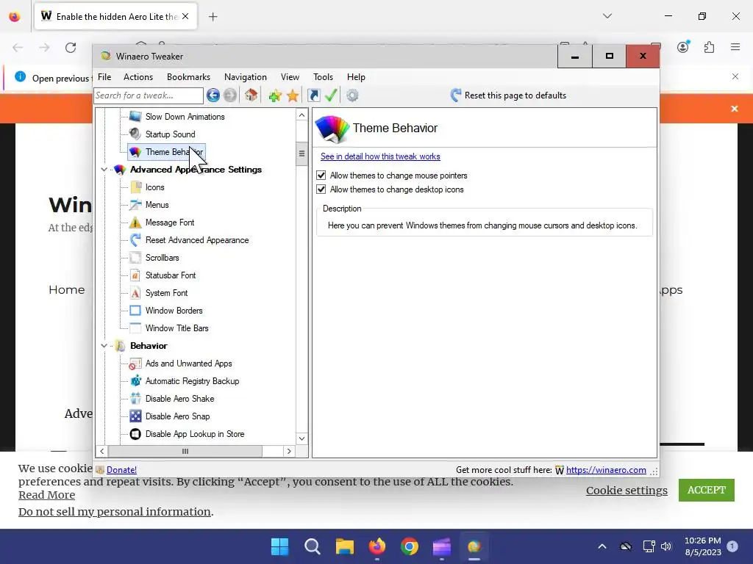Collapse the Advanced Appearance Settings group
Image resolution: width=753 pixels, height=564 pixels.
tap(104, 170)
